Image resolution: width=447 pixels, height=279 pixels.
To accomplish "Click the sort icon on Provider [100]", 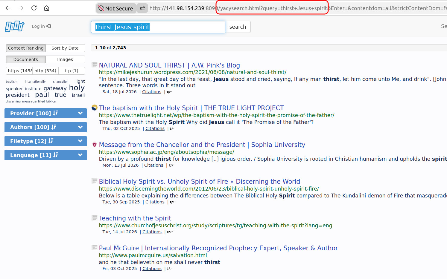I will click(55, 113).
